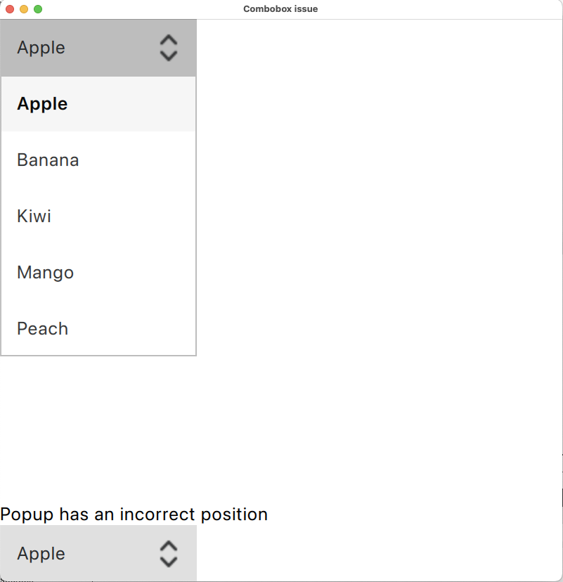Click the down chevron in the bottom combobox
The height and width of the screenshot is (582, 563).
(x=169, y=562)
